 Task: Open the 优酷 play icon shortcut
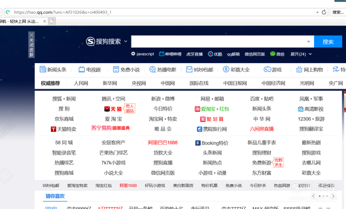pyautogui.click(x=210, y=54)
